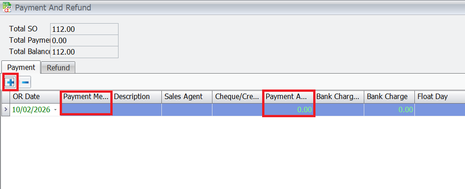
Task: Click the Total SO value field
Action: click(84, 29)
